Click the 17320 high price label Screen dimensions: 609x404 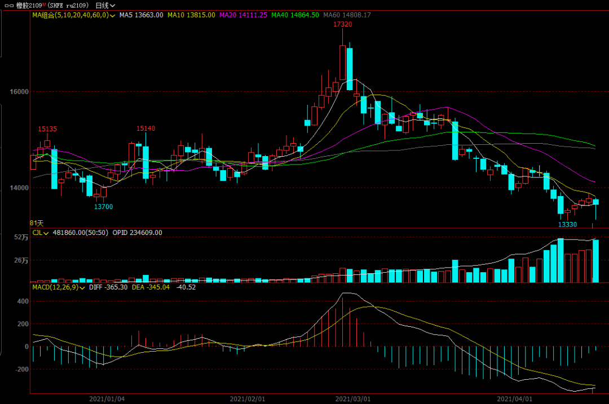pyautogui.click(x=343, y=24)
